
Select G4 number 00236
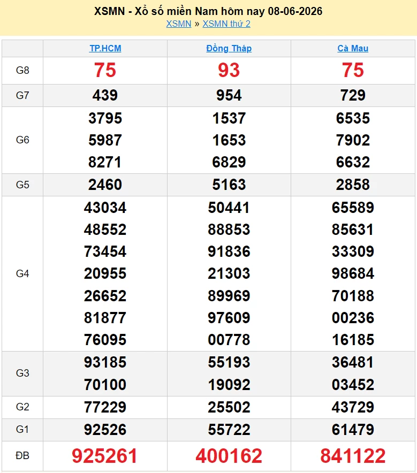(353, 318)
